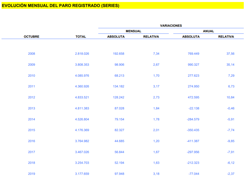Click the ABSOLUTA header under MENSUAL
This screenshot has width=245, height=177.
[116, 37]
